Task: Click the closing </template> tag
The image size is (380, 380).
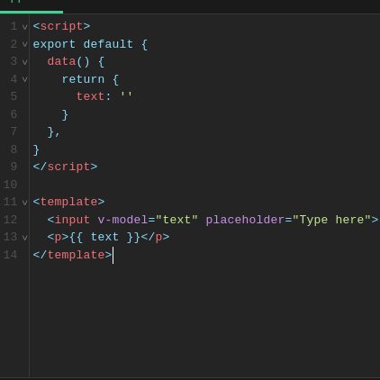Action: (x=72, y=255)
